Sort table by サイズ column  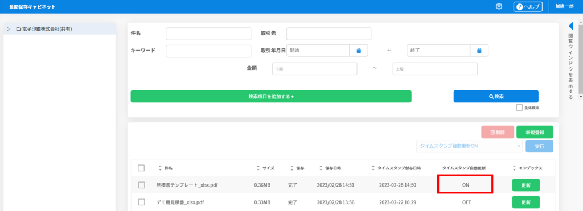coord(265,168)
